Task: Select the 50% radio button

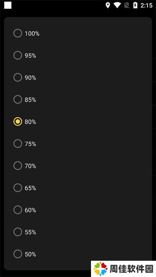Action: (x=18, y=254)
